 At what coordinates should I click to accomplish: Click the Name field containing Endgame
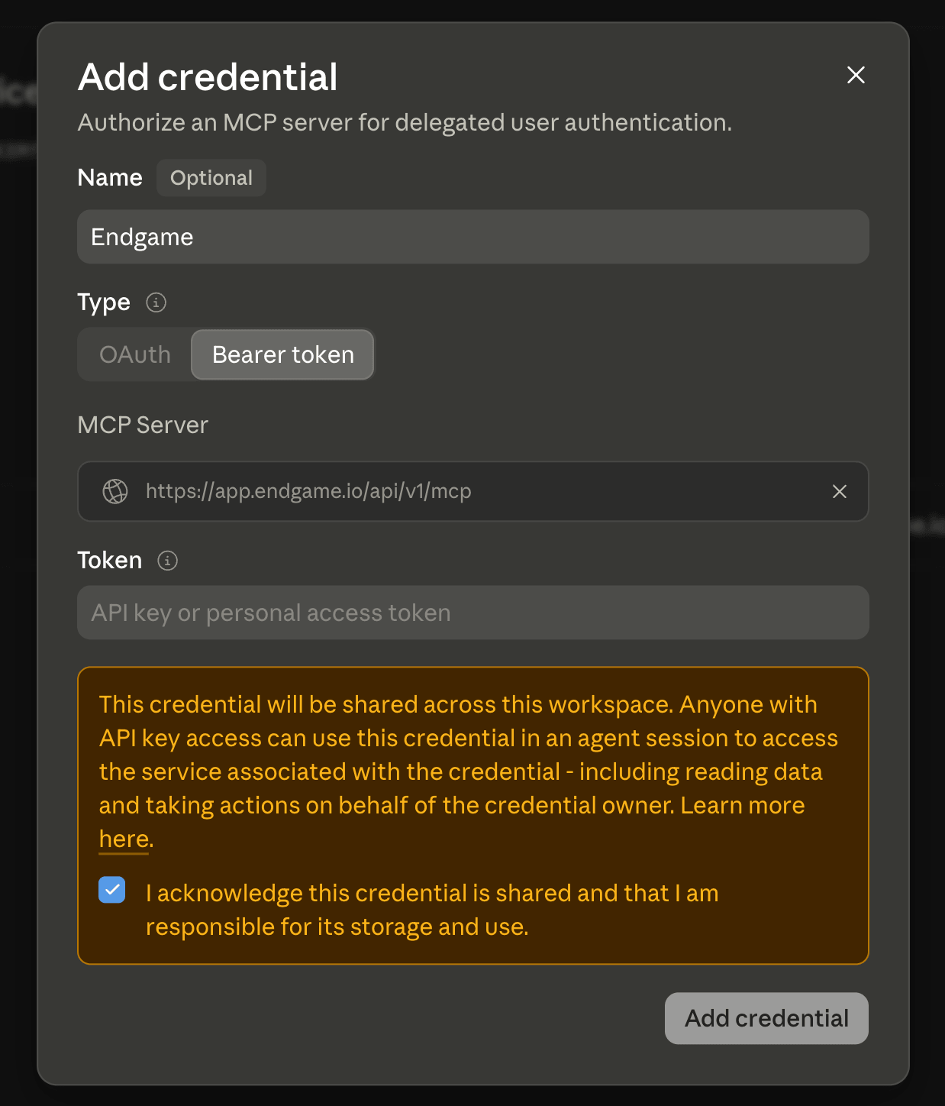click(x=473, y=237)
